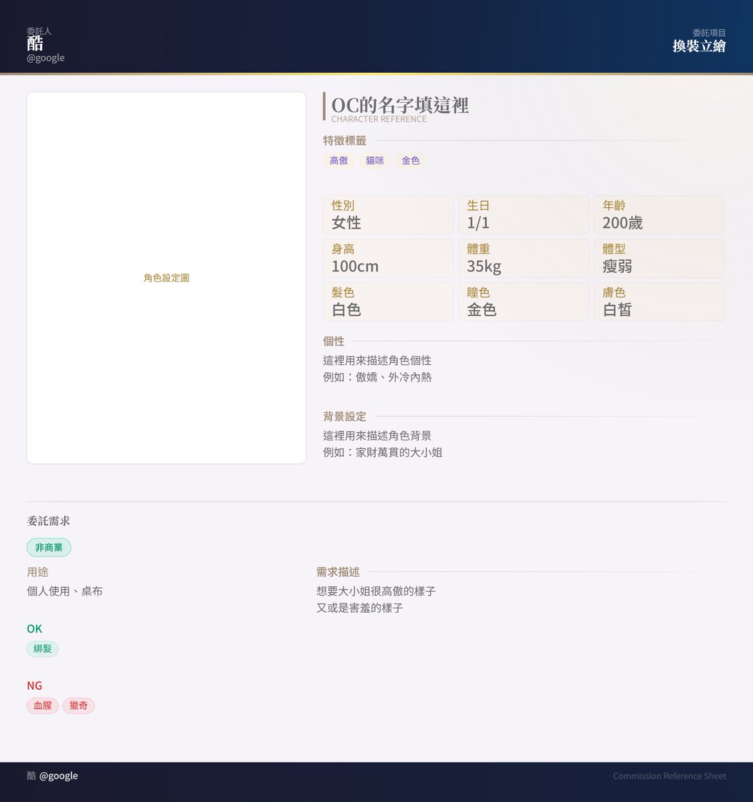Click the text 這裡用來描述角色個性

[x=377, y=361]
